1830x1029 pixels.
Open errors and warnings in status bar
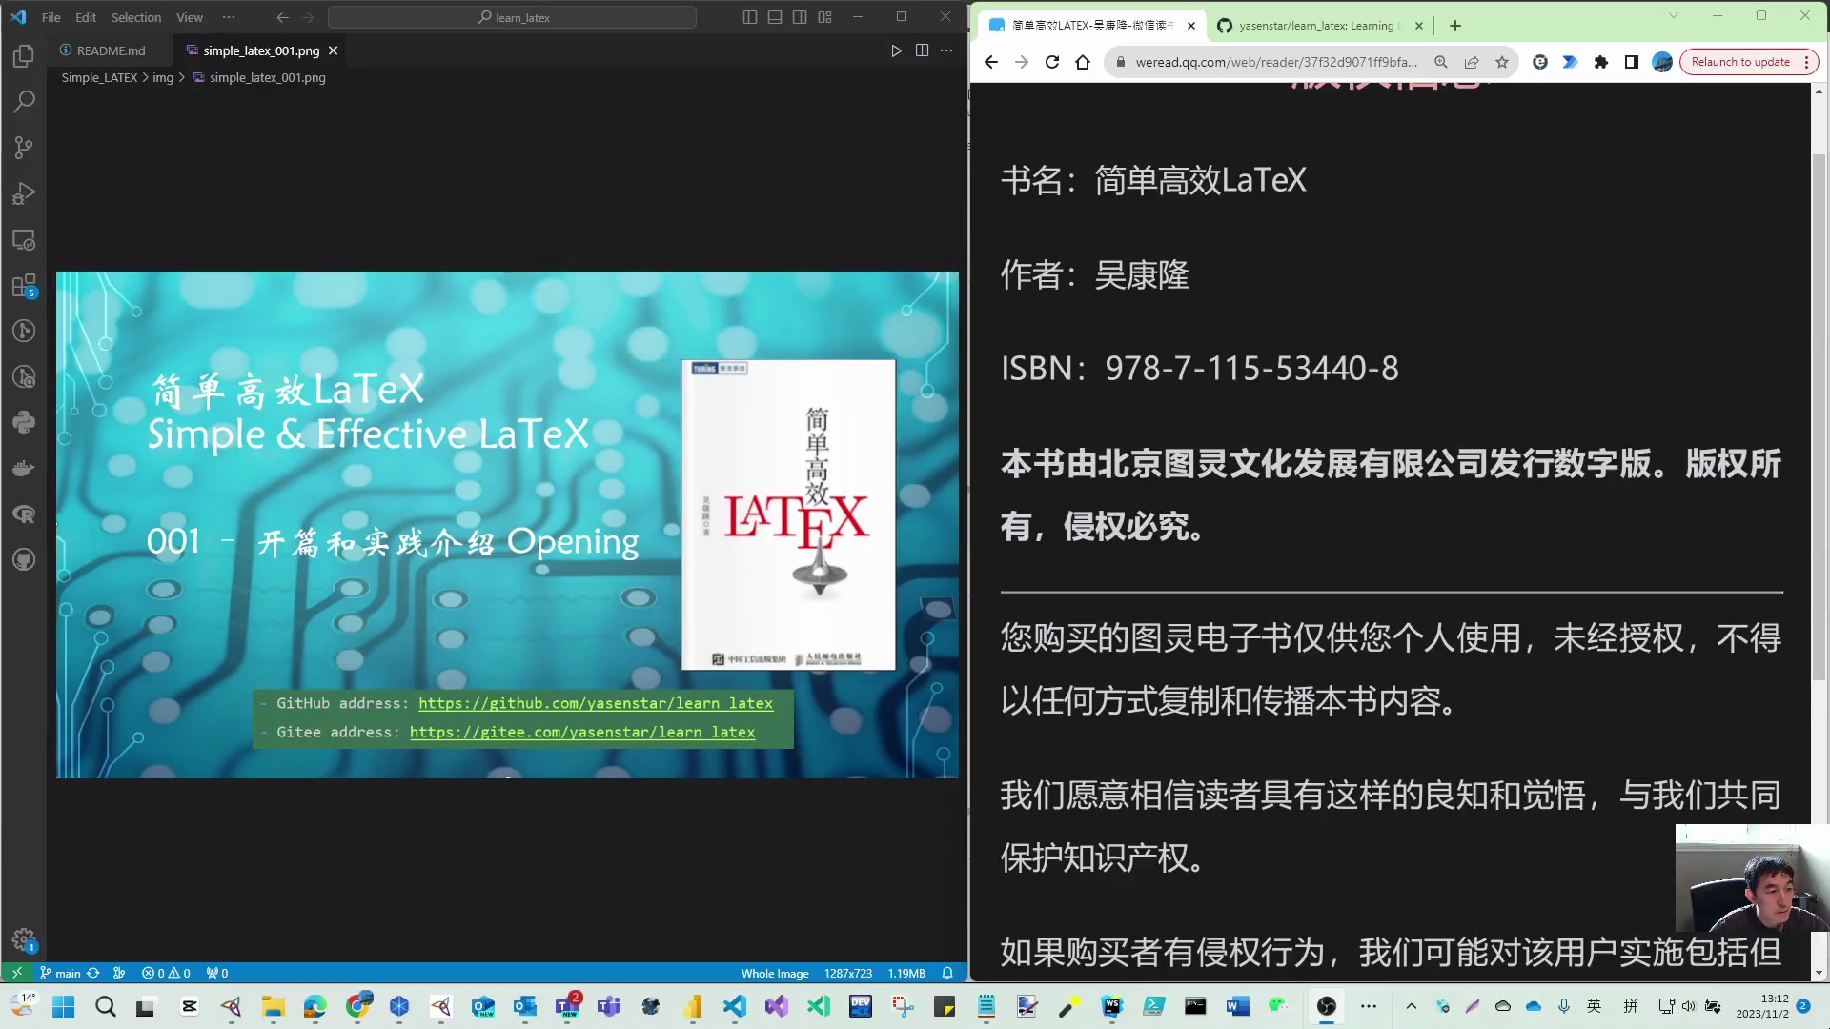(166, 973)
